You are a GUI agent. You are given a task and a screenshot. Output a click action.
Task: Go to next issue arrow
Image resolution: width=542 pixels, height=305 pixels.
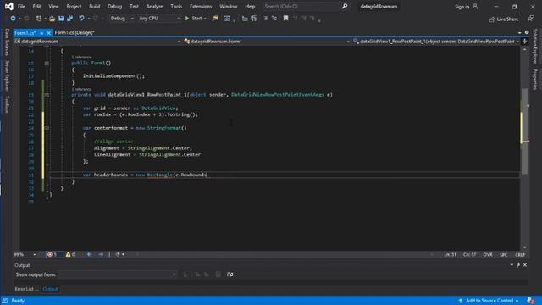coord(101,254)
